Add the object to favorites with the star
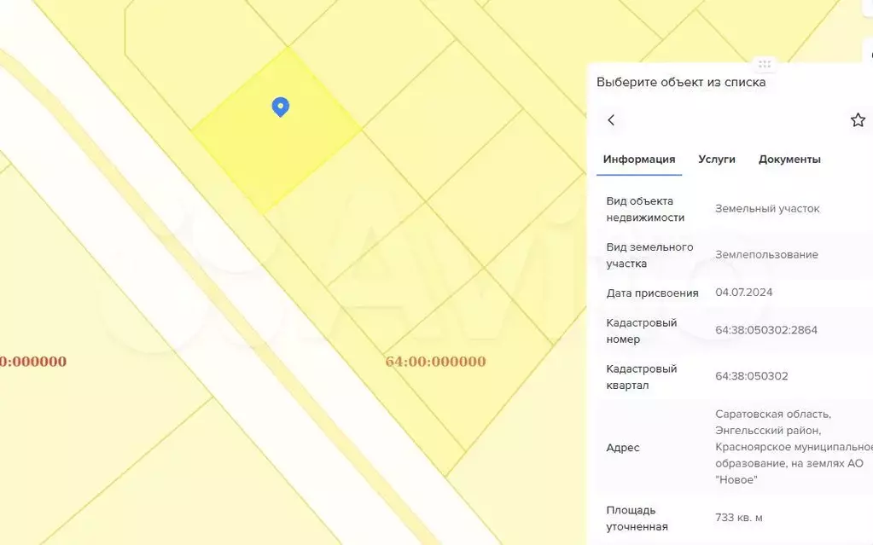Viewport: 873px width, 545px height. 858,120
